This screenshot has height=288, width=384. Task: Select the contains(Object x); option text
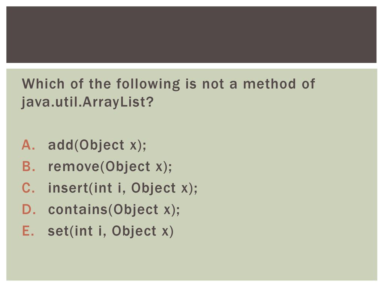[x=114, y=210]
